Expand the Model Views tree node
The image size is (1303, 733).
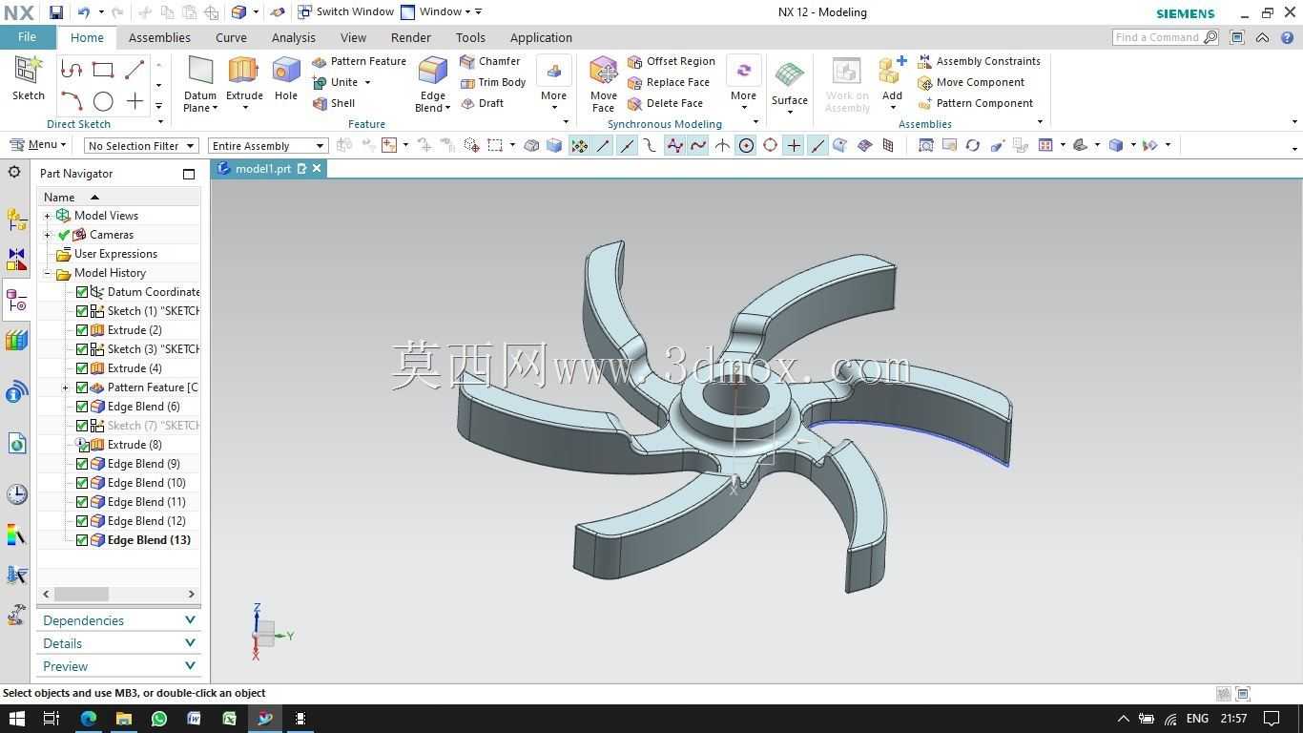[x=48, y=216]
